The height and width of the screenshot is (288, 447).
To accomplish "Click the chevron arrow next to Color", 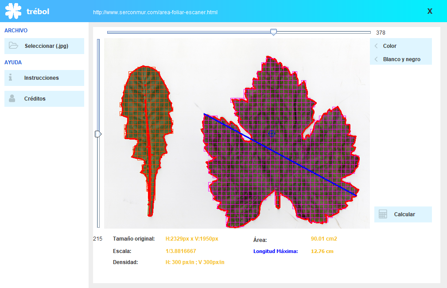I will pos(376,46).
